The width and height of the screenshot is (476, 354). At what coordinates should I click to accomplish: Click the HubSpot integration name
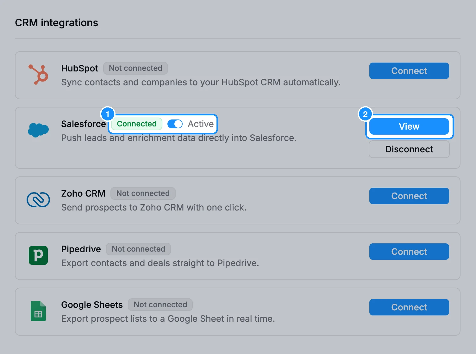[x=79, y=68]
